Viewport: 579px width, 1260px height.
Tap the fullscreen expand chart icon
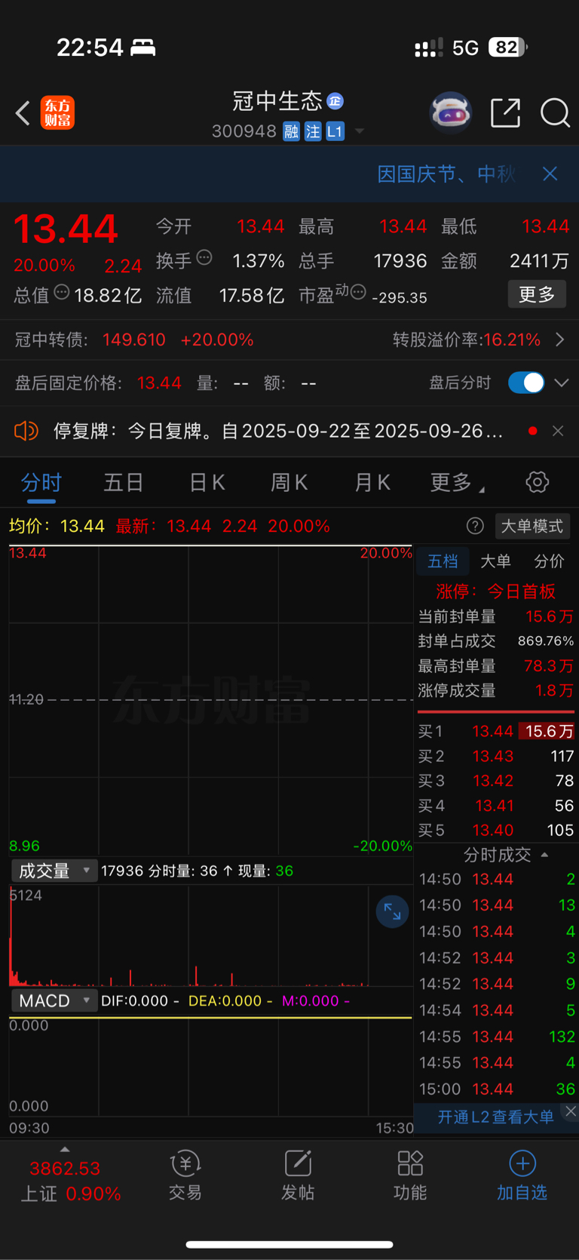[392, 911]
